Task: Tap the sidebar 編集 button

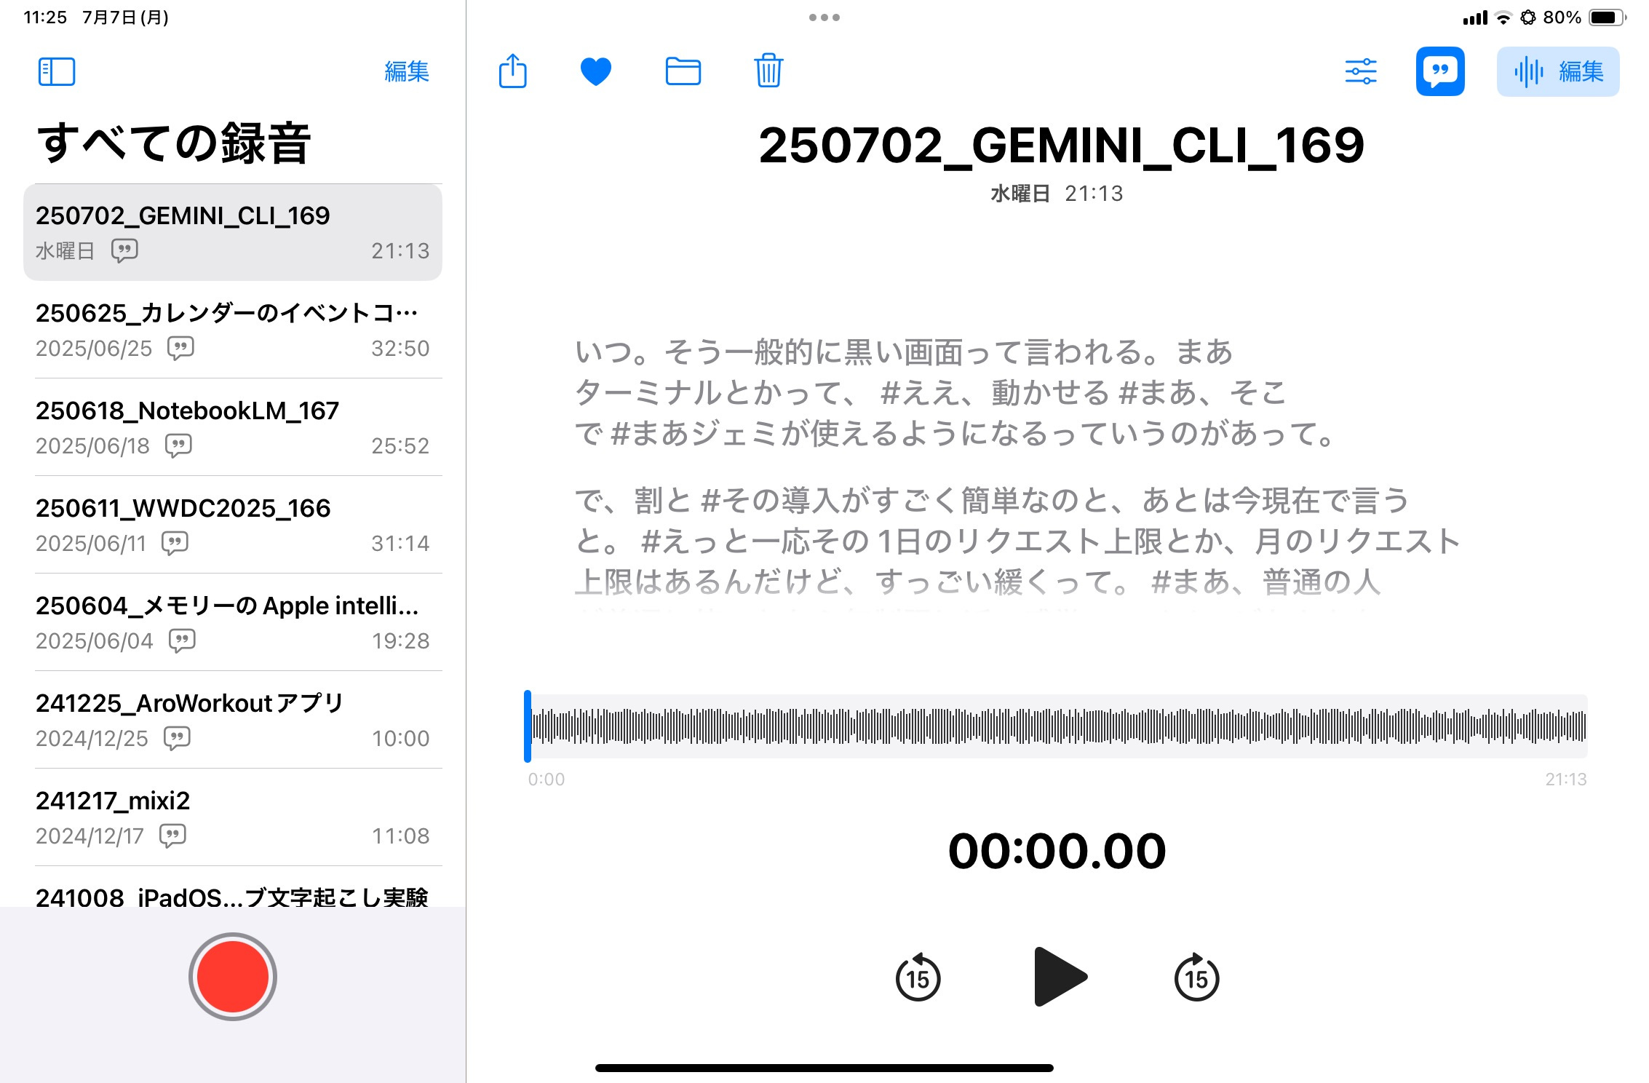Action: click(x=407, y=71)
